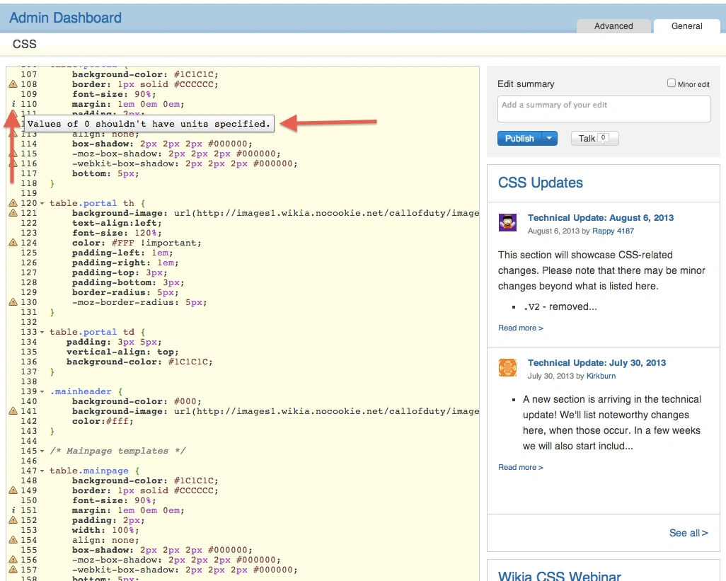Viewport: 726px width, 581px height.
Task: Select the General tab
Action: point(686,26)
